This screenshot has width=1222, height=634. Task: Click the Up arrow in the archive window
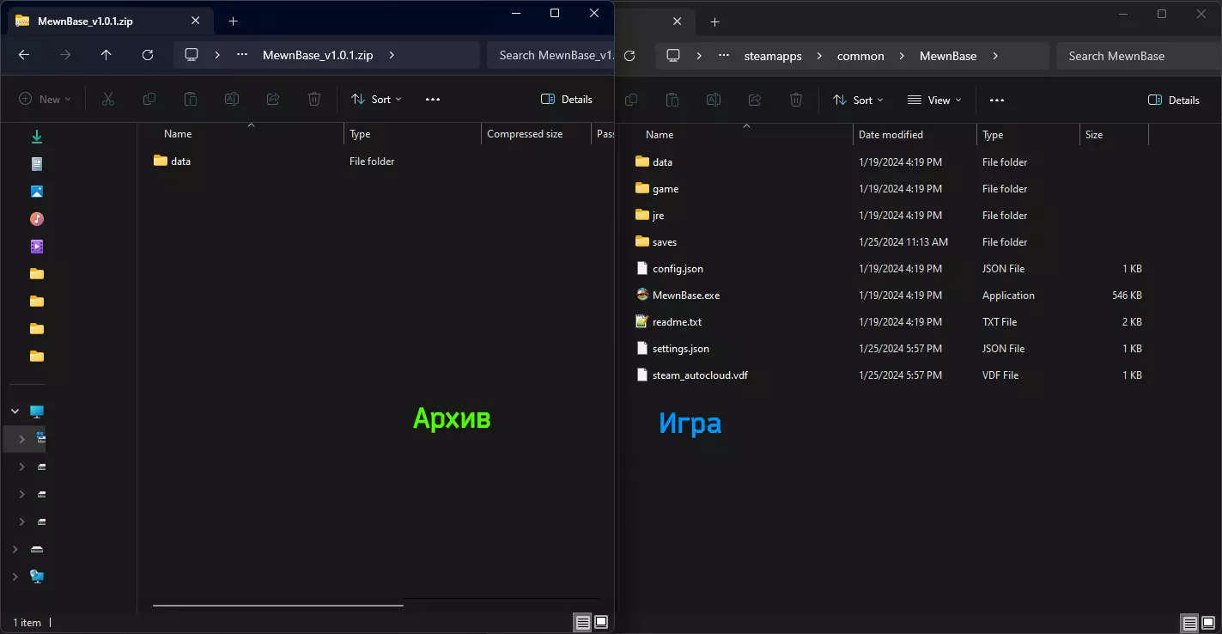point(106,55)
